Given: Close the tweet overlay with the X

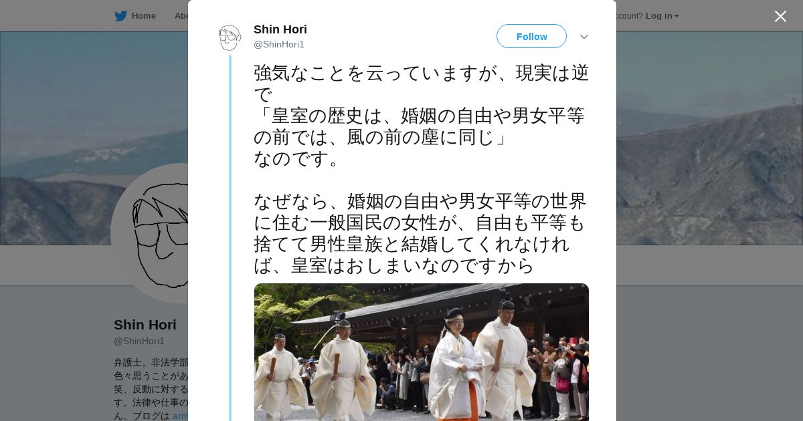Looking at the screenshot, I should point(780,16).
